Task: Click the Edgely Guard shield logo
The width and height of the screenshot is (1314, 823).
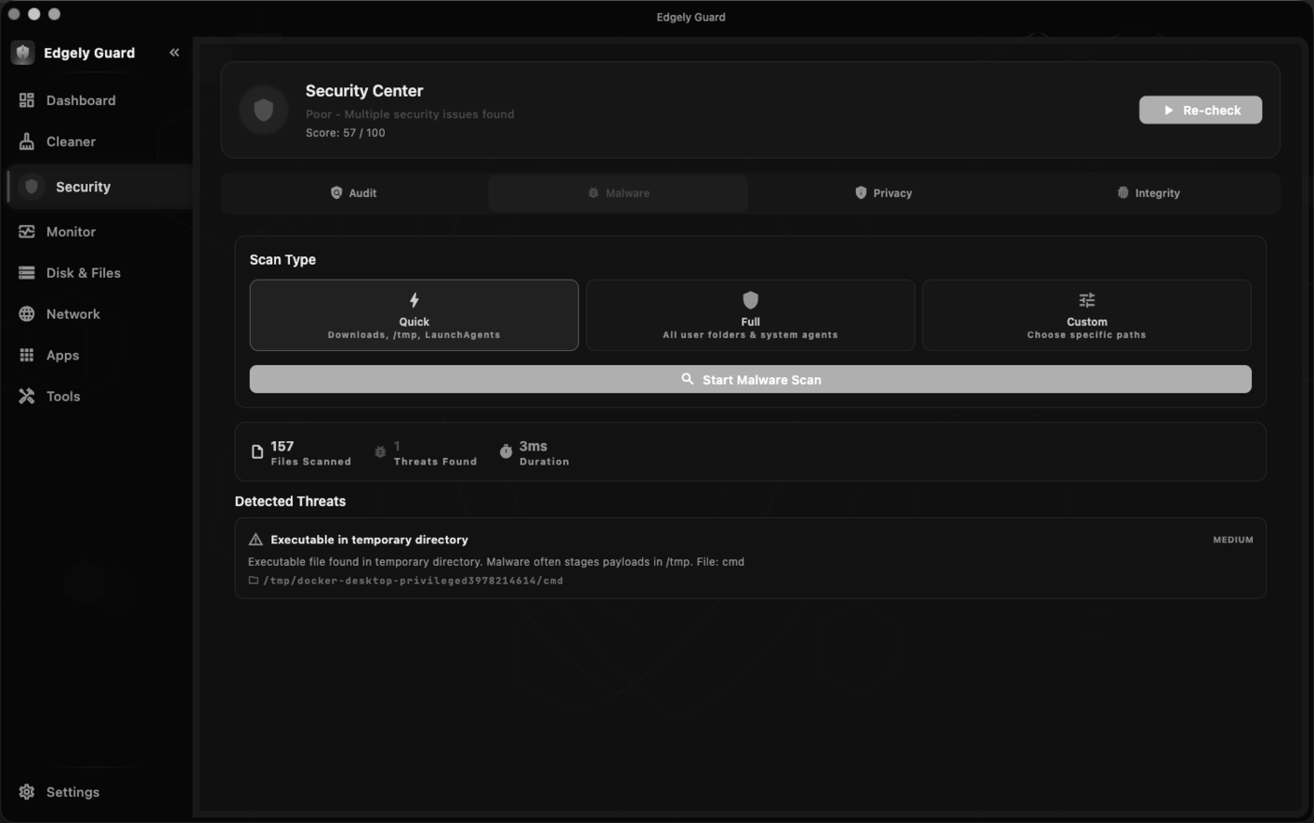Action: (23, 53)
